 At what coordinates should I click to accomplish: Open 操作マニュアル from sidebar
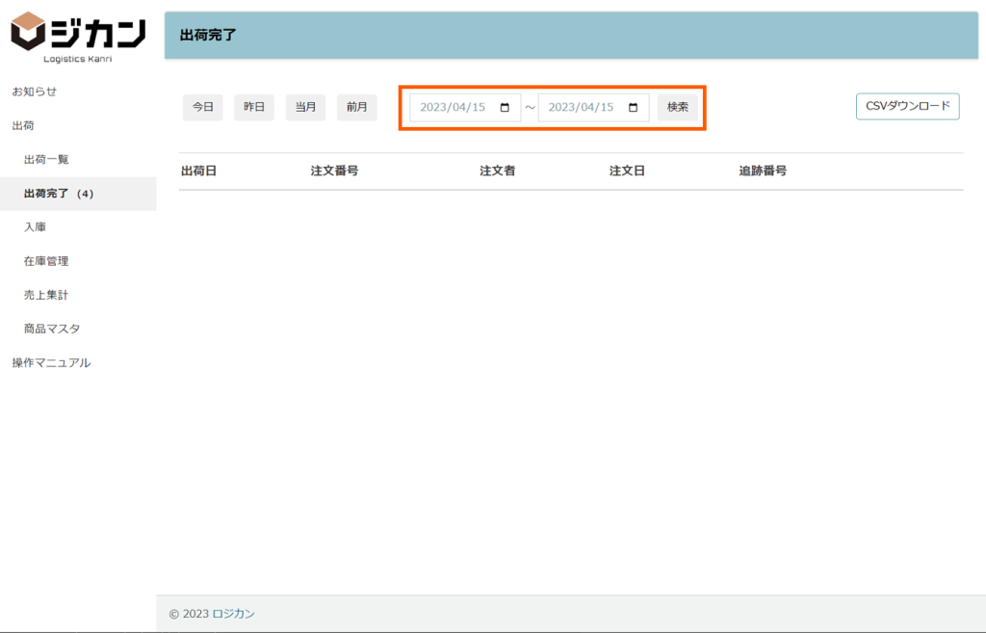[51, 362]
